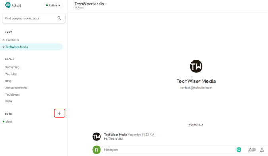Open the Blog room
Viewport: 268px width, 156px height.
8,81
